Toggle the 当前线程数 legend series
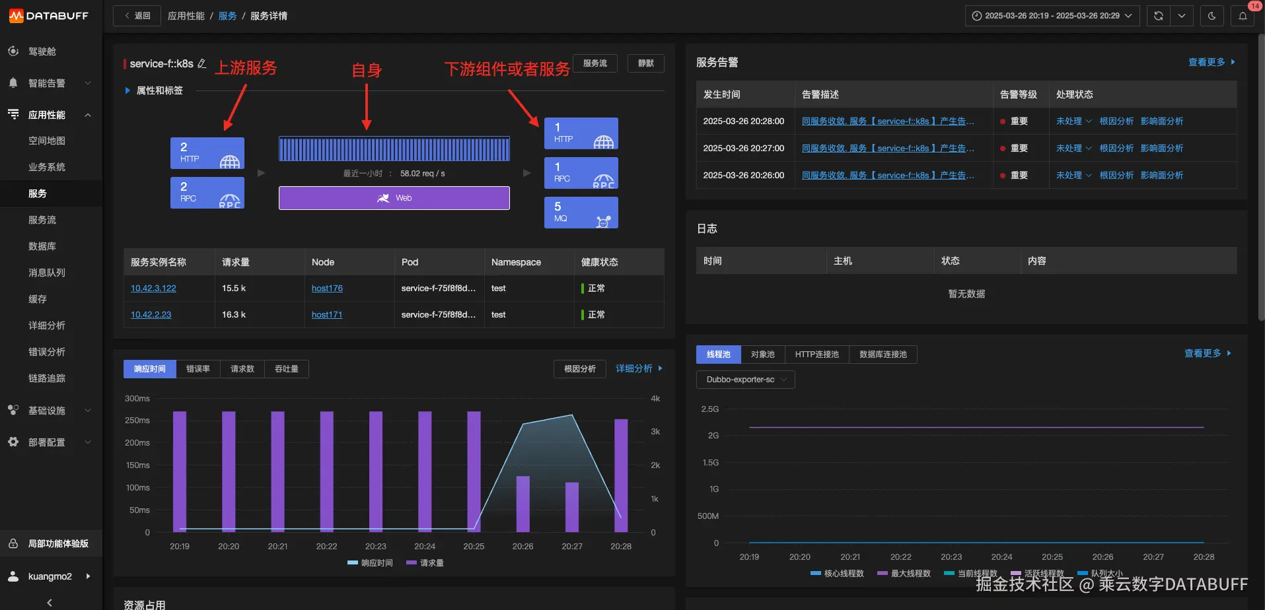Image resolution: width=1265 pixels, height=610 pixels. [970, 573]
